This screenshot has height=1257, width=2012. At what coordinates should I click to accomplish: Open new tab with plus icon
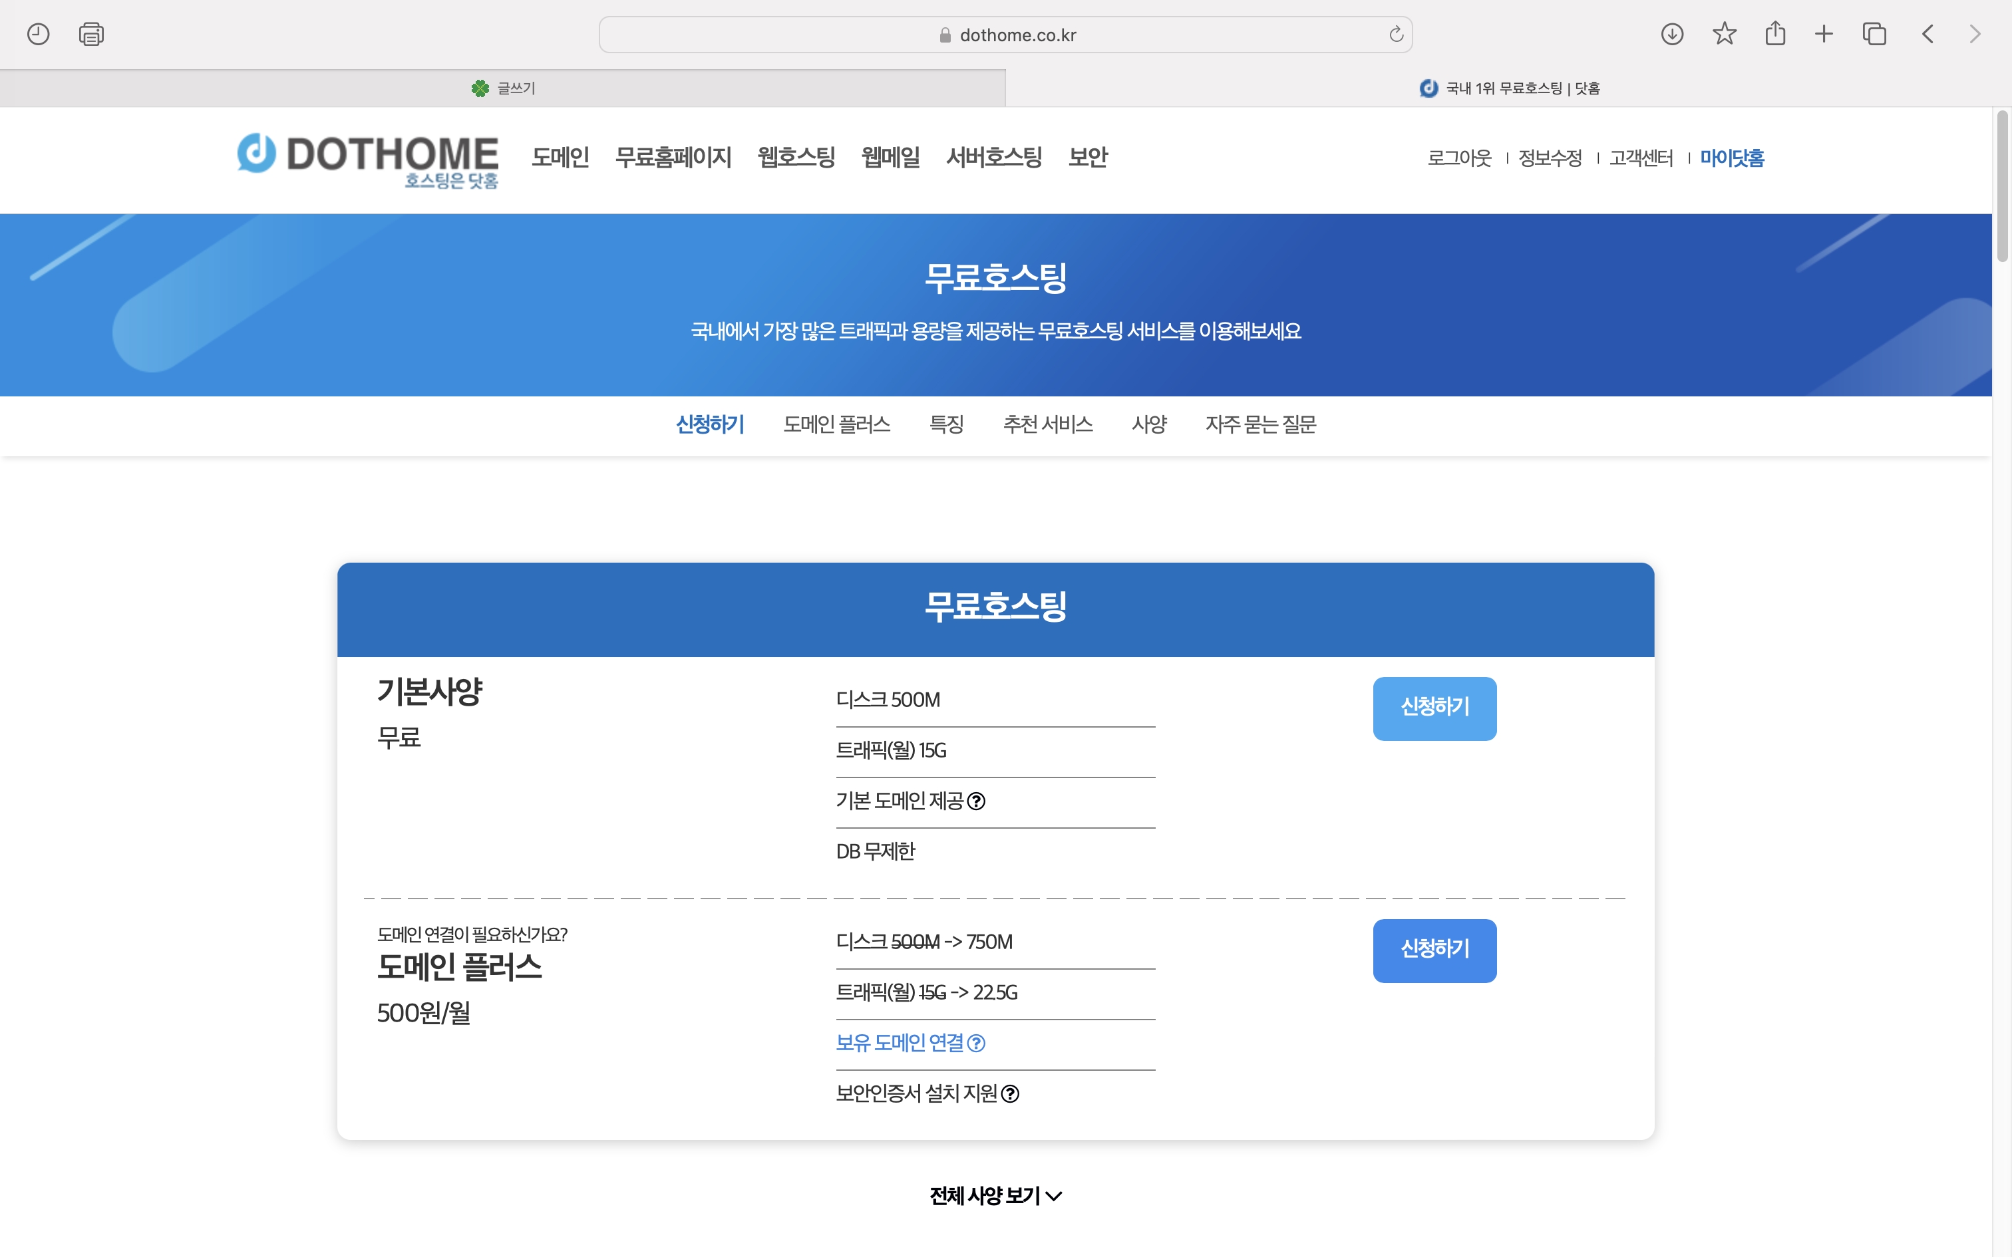tap(1824, 34)
